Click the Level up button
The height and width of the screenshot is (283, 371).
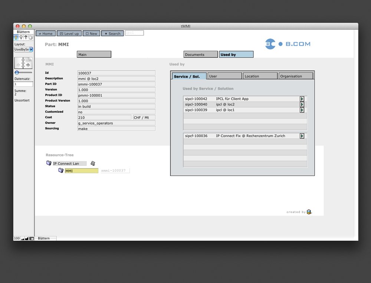(x=69, y=34)
